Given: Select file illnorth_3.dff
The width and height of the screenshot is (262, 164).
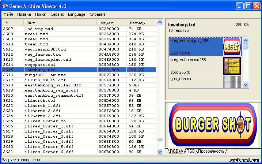Looking at the screenshot, I should coord(43,116).
